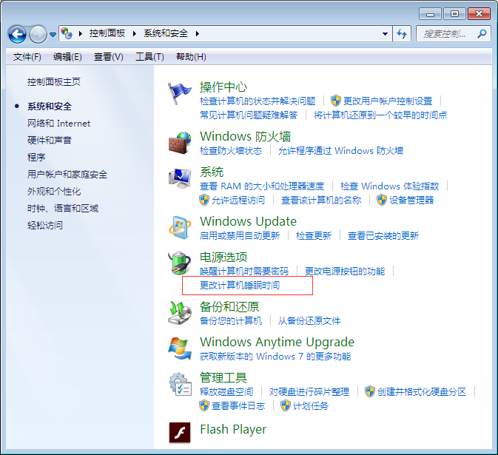Image resolution: width=498 pixels, height=455 pixels.
Task: Open 从备份还原文件 link
Action: [x=309, y=320]
